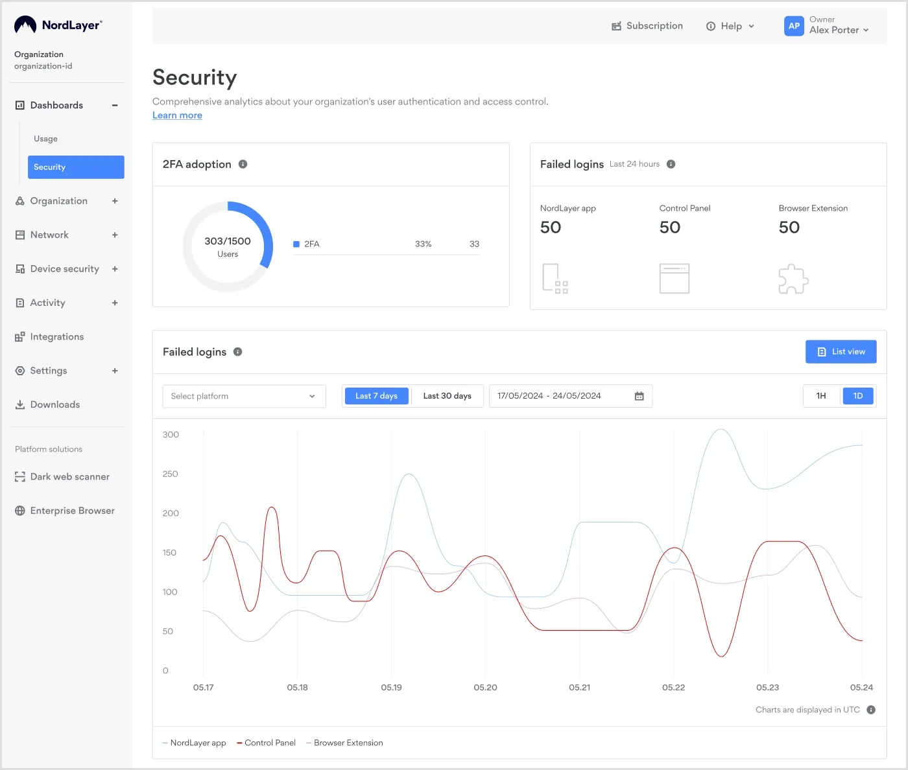Click the List view button

click(841, 351)
